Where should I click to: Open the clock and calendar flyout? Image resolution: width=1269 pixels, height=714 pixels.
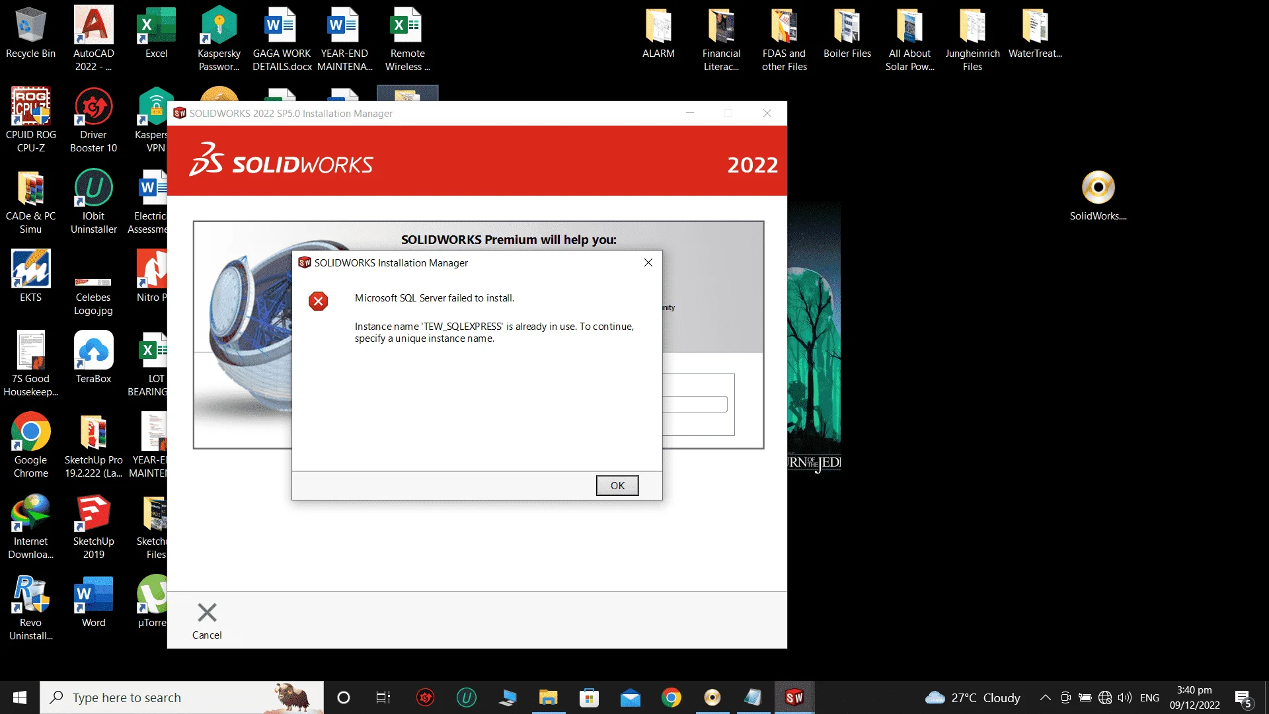click(1194, 697)
